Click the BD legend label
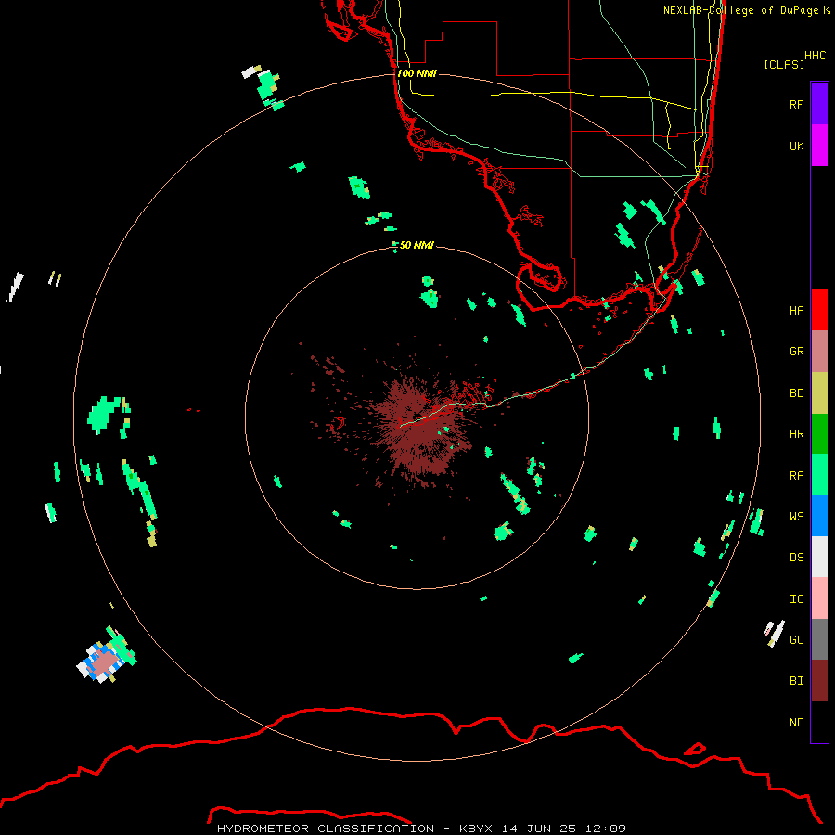835x835 pixels. [796, 393]
